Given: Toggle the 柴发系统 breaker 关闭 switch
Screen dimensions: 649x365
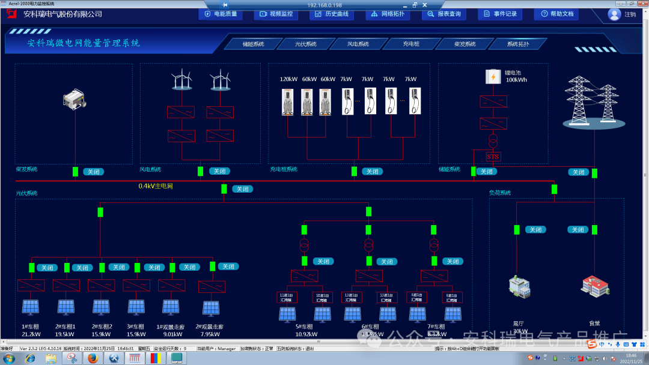Looking at the screenshot, I should coord(94,172).
